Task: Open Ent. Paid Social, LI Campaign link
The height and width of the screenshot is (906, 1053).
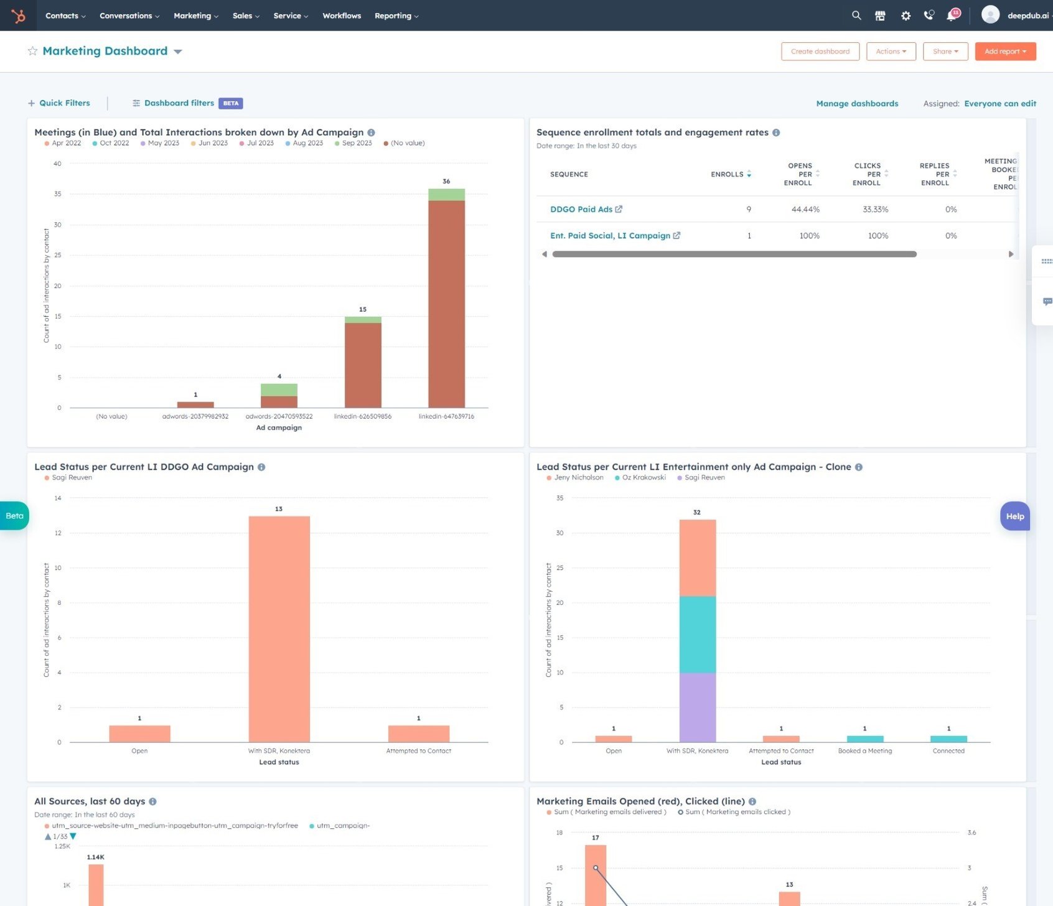Action: pos(610,235)
